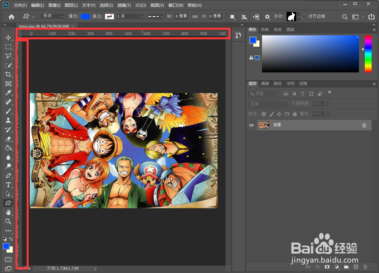
Task: Toggle the link width and height icon
Action: point(195,16)
